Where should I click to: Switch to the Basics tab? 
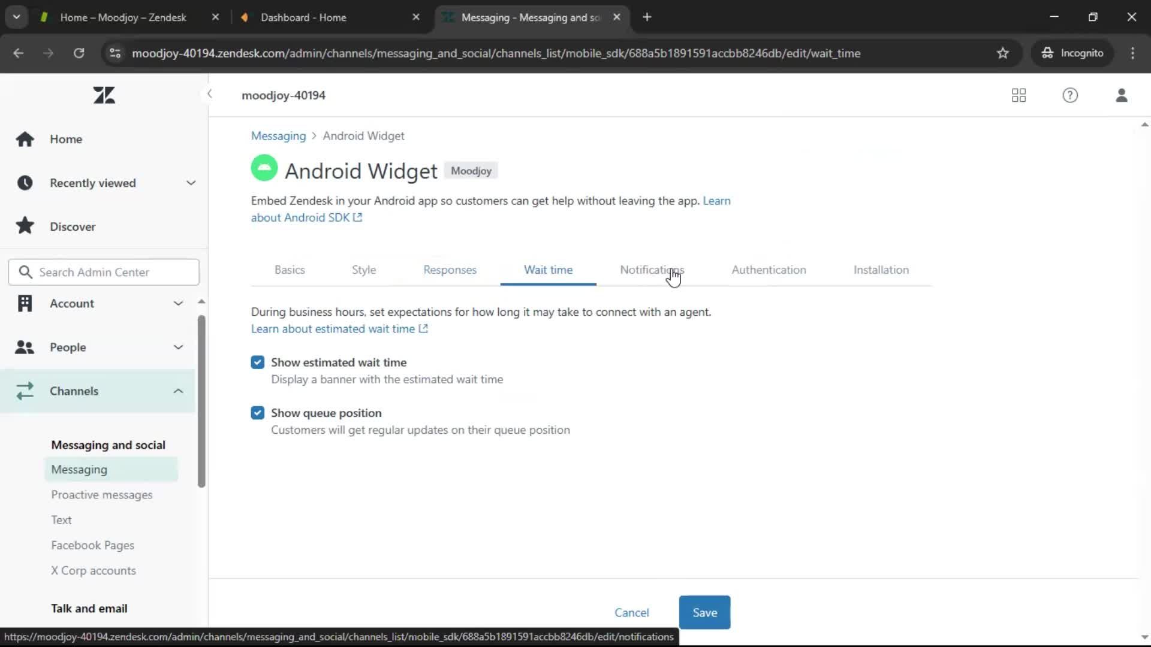click(290, 270)
